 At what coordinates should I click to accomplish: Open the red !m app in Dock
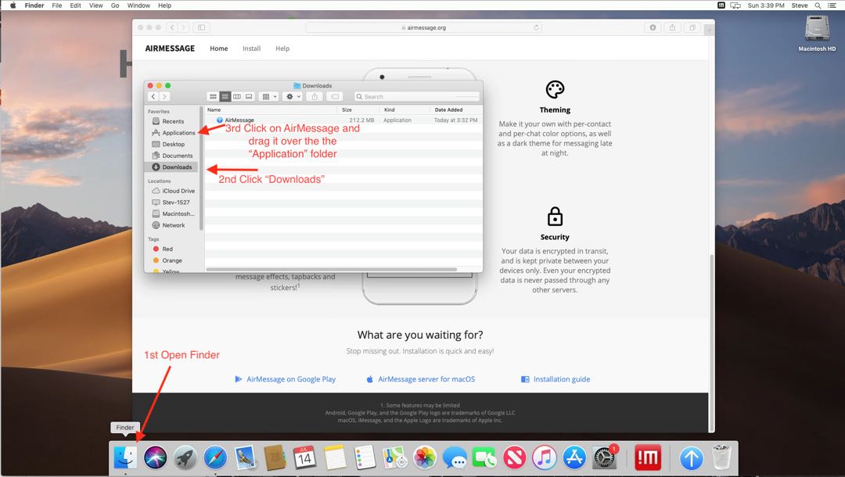coord(648,457)
